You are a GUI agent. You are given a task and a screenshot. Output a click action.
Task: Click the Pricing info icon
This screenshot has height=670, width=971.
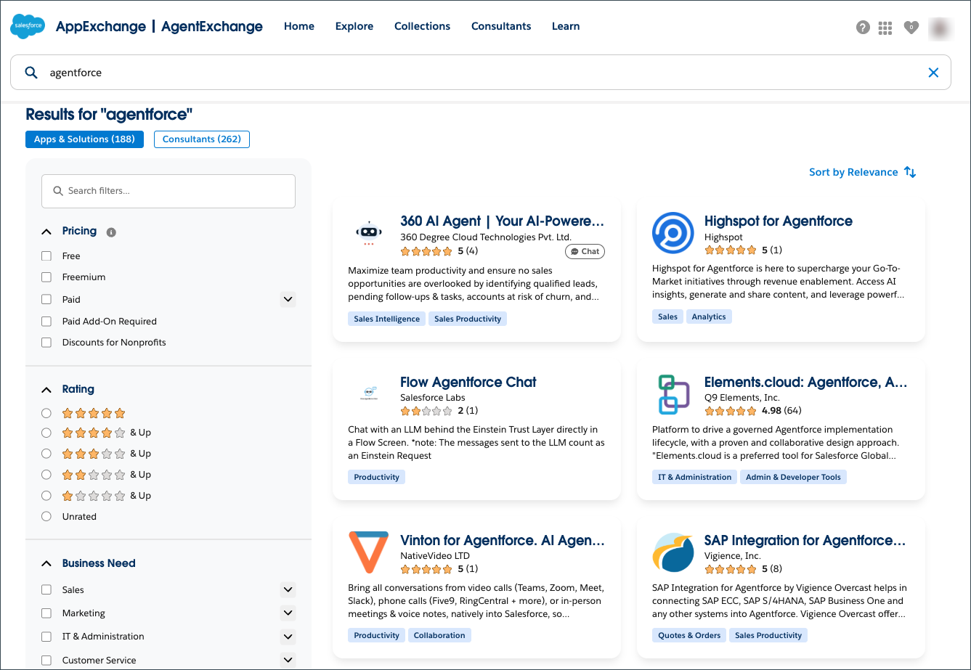pos(111,232)
